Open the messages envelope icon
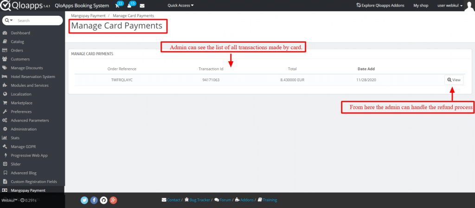The height and width of the screenshot is (208, 475). 142,6
